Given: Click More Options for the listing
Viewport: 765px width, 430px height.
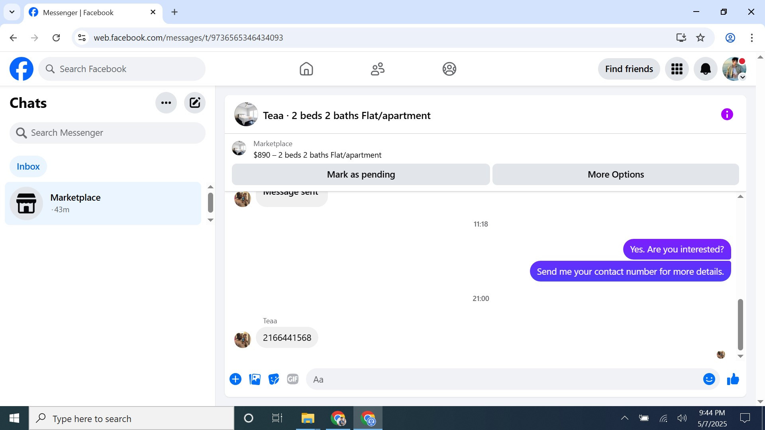Looking at the screenshot, I should 615,174.
